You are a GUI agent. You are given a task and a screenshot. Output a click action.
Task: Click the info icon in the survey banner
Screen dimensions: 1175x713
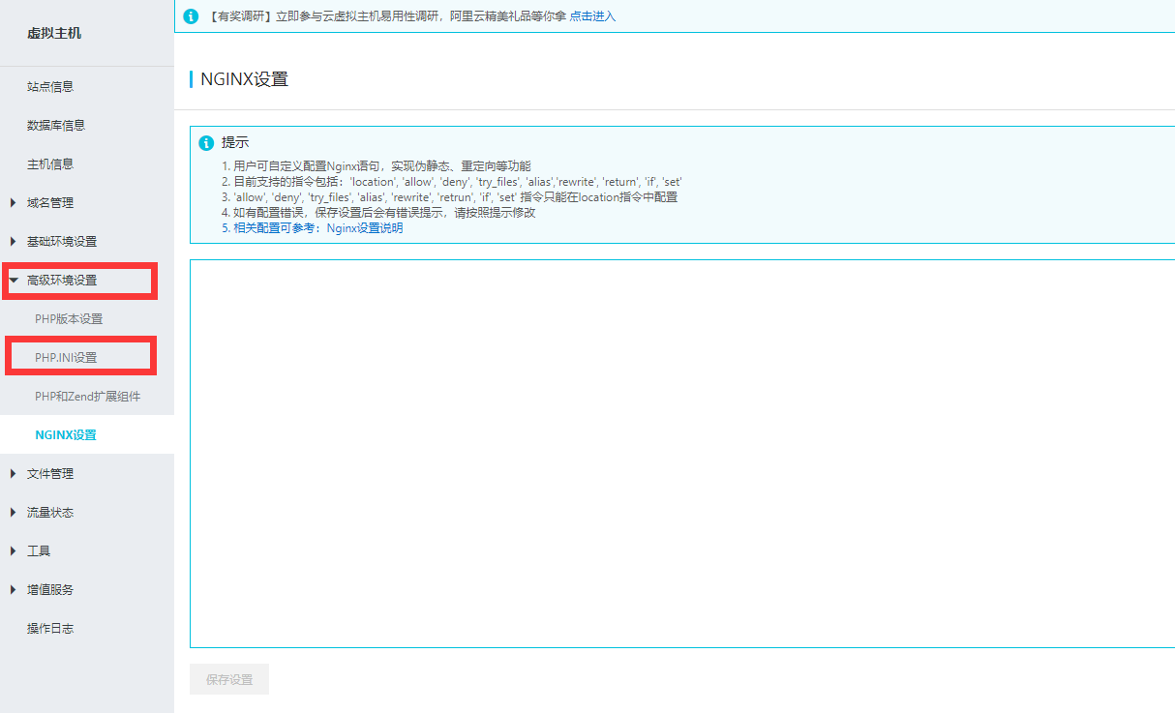click(x=191, y=16)
